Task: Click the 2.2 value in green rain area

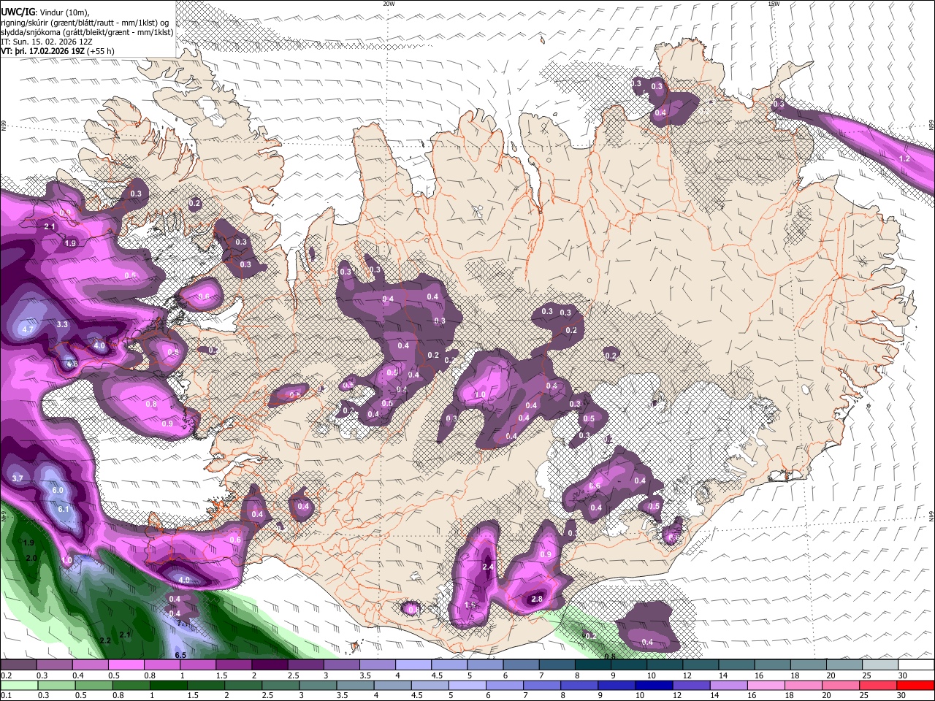Action: click(x=105, y=640)
